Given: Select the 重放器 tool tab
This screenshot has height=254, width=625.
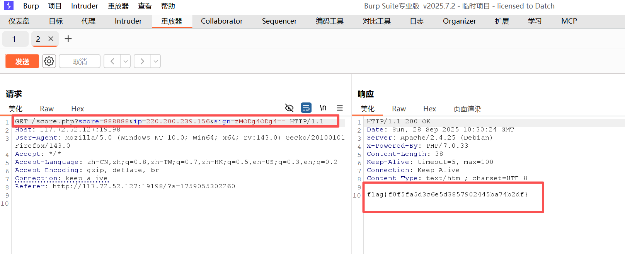Looking at the screenshot, I should click(172, 21).
